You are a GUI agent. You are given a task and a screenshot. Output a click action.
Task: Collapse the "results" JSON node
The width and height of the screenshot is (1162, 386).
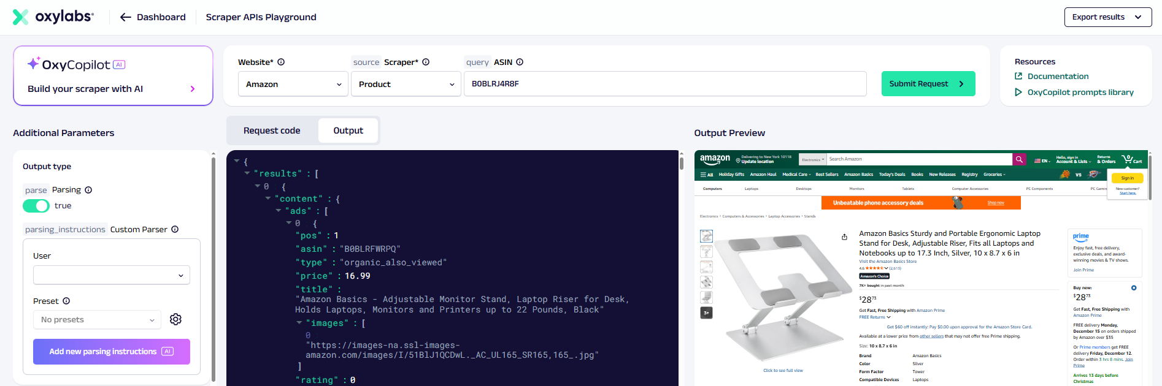247,173
